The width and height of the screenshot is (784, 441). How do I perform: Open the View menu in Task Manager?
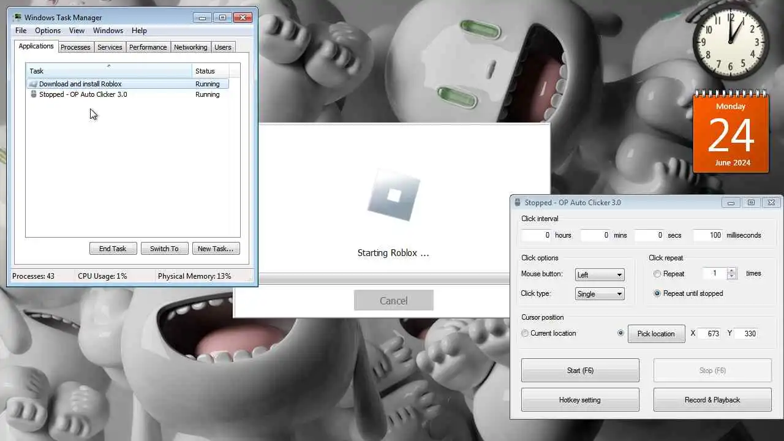77,31
